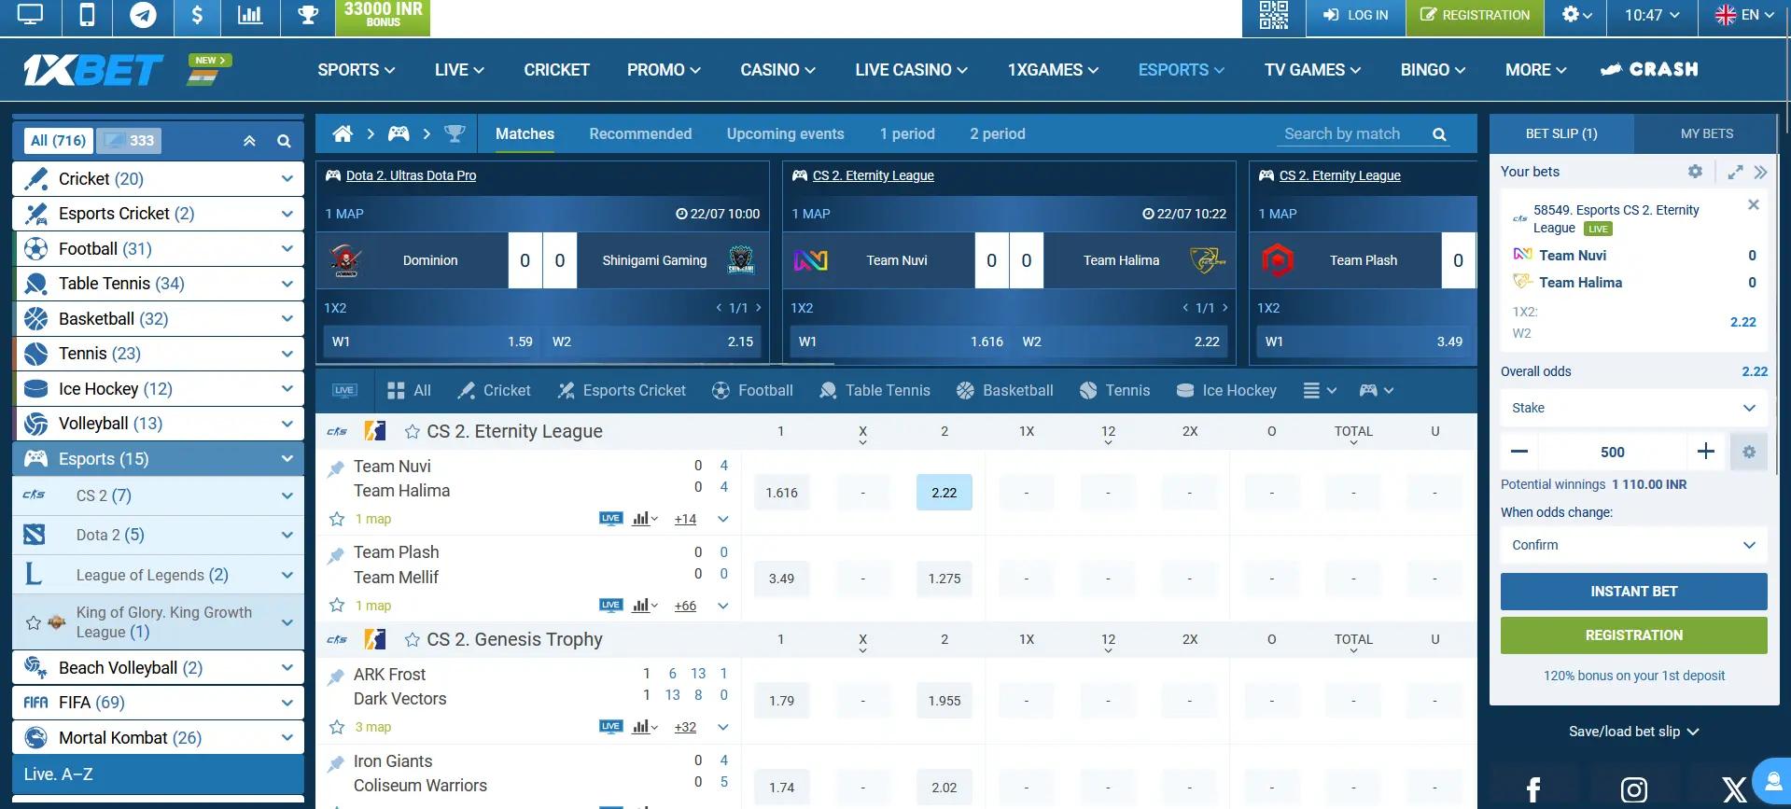
Task: Collapse sidebar with double chevron up icon
Action: (x=249, y=141)
